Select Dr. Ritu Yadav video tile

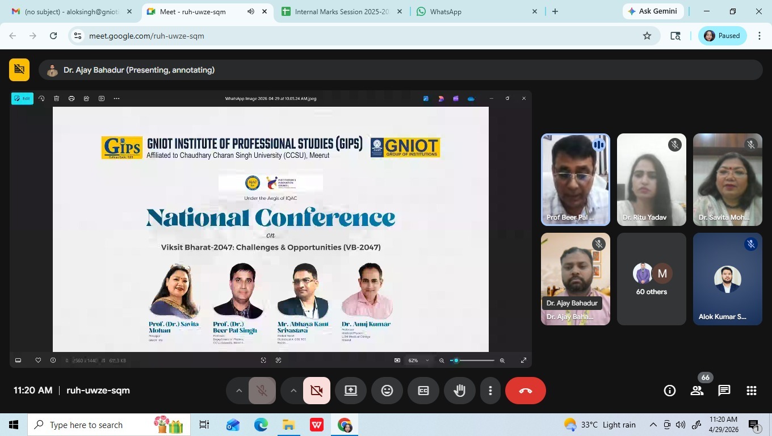click(652, 179)
